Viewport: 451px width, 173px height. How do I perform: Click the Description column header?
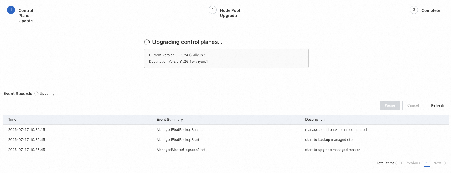(x=315, y=120)
